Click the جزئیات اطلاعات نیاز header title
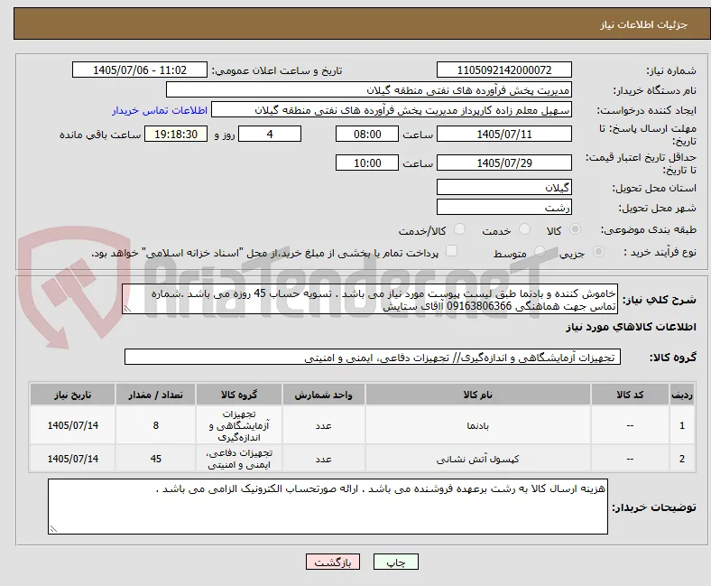 644,24
